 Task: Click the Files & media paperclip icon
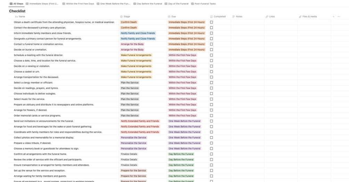point(300,16)
